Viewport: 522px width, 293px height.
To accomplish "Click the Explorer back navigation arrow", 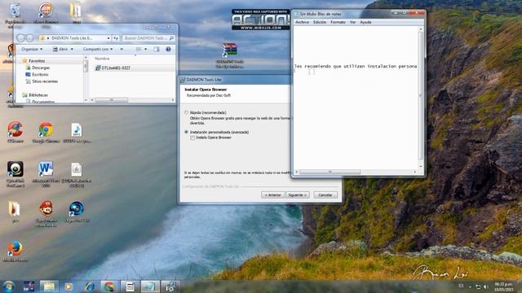I will point(21,38).
